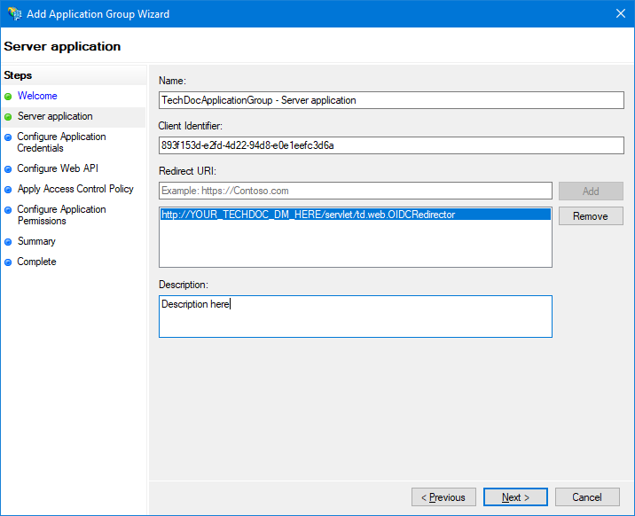Click the blue bullet beside Summary step
635x516 pixels.
pos(8,242)
